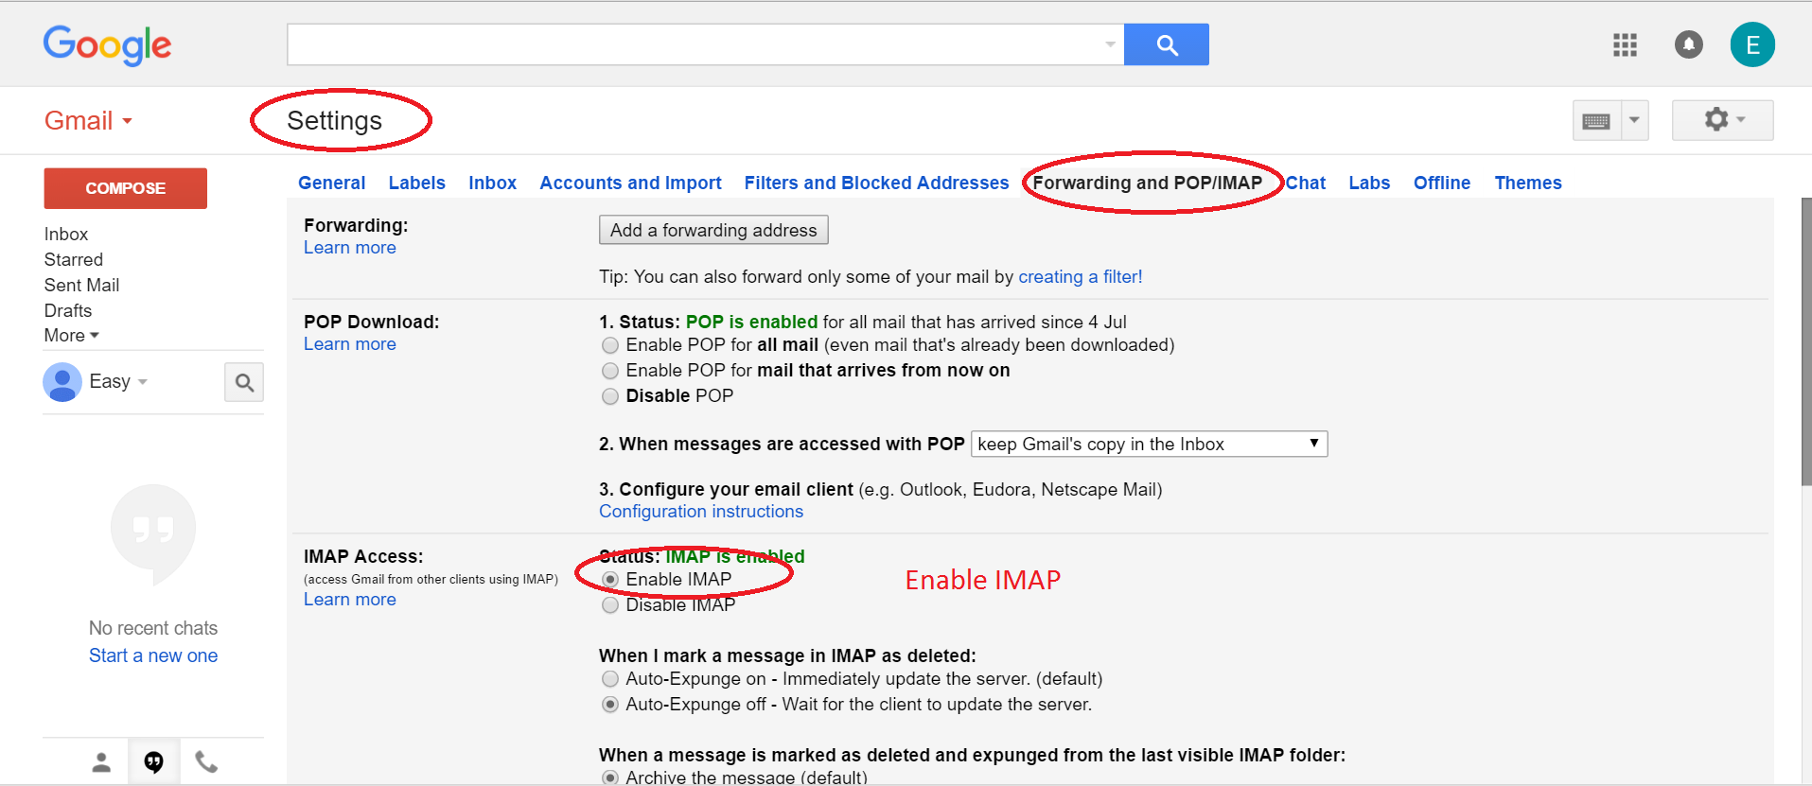1812x786 pixels.
Task: Expand the More labels list
Action: point(72,336)
